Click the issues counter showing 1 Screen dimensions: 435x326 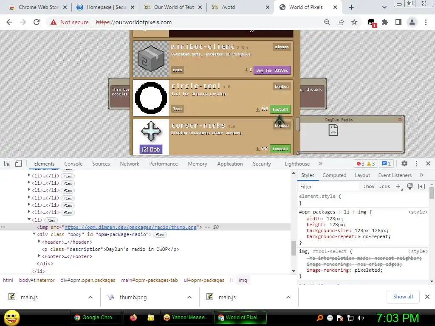387,163
